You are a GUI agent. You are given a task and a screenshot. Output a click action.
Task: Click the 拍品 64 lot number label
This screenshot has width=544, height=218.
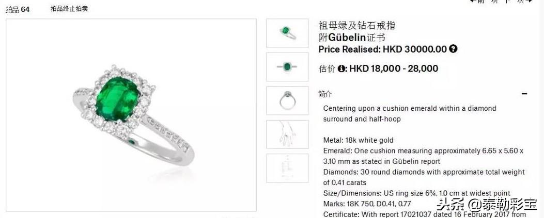tap(18, 9)
